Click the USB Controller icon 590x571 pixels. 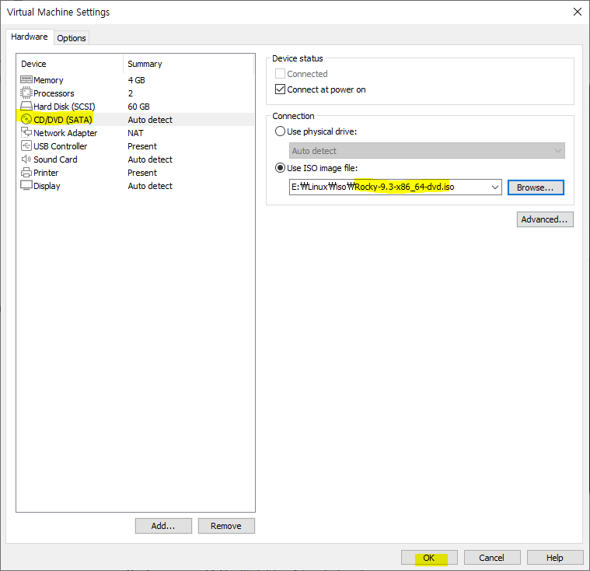[26, 145]
